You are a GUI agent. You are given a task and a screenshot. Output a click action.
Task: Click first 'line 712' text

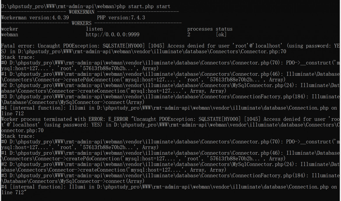pos(13,114)
